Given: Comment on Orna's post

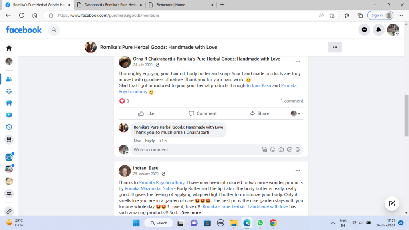Looking at the screenshot, I should point(203,113).
